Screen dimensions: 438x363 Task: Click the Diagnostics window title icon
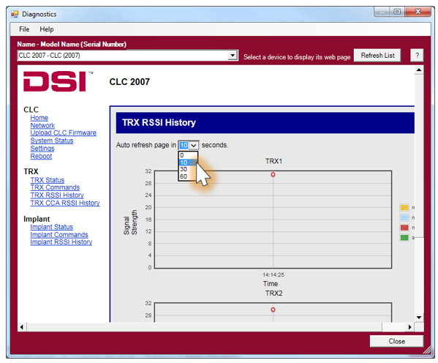click(15, 14)
